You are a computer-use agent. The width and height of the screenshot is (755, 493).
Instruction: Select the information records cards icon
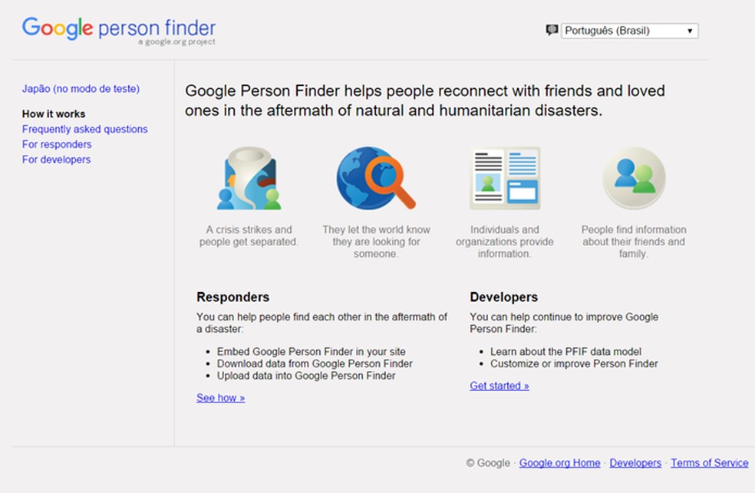(503, 177)
